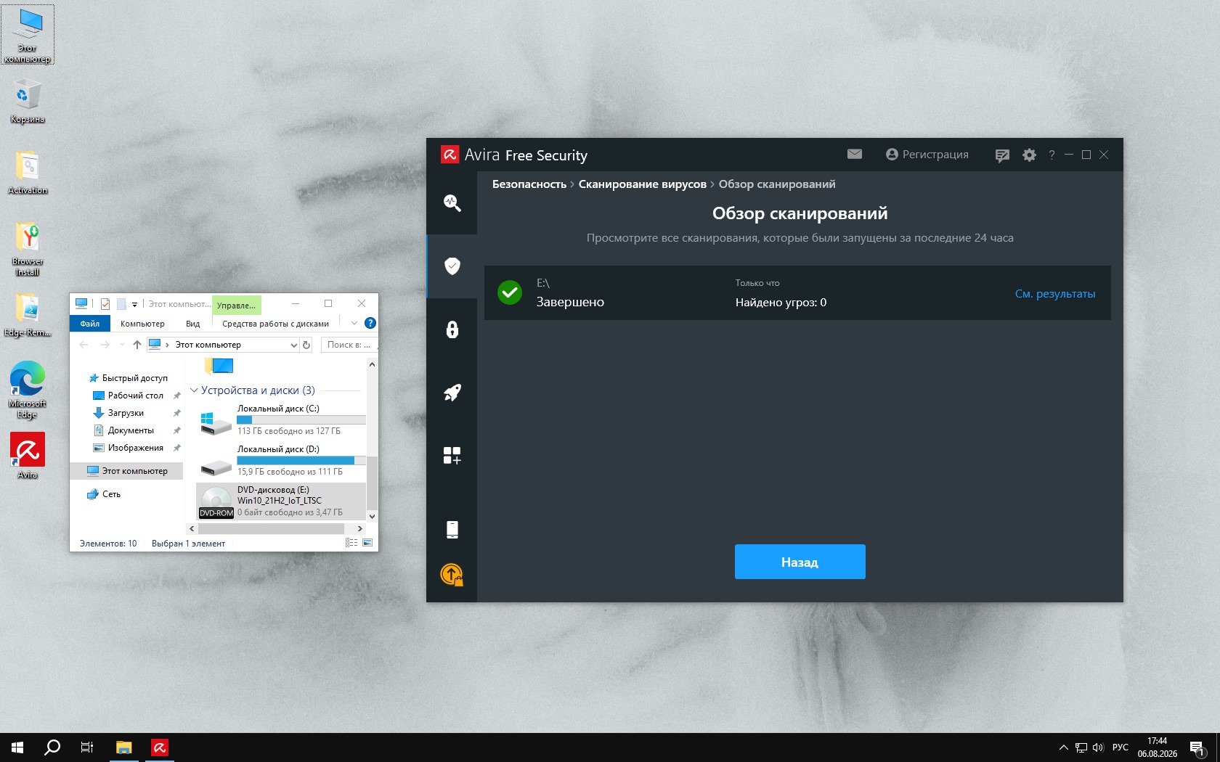Switch Explorer to large icons view
1220x762 pixels.
[367, 543]
